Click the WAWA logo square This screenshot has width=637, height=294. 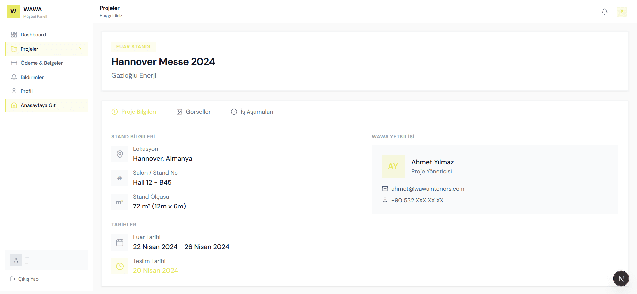(x=13, y=12)
